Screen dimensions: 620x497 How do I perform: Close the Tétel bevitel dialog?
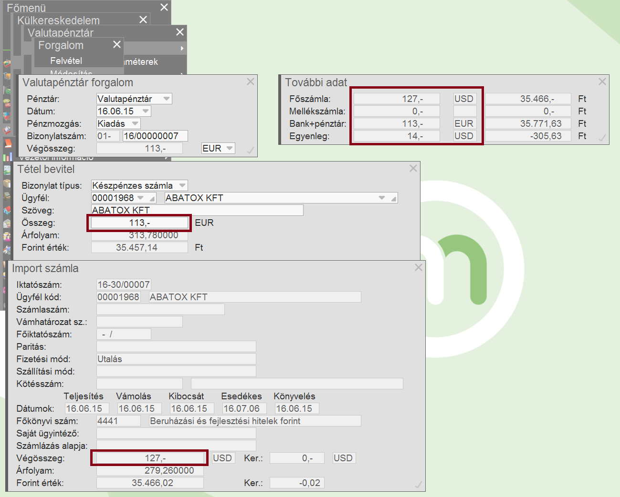(413, 168)
